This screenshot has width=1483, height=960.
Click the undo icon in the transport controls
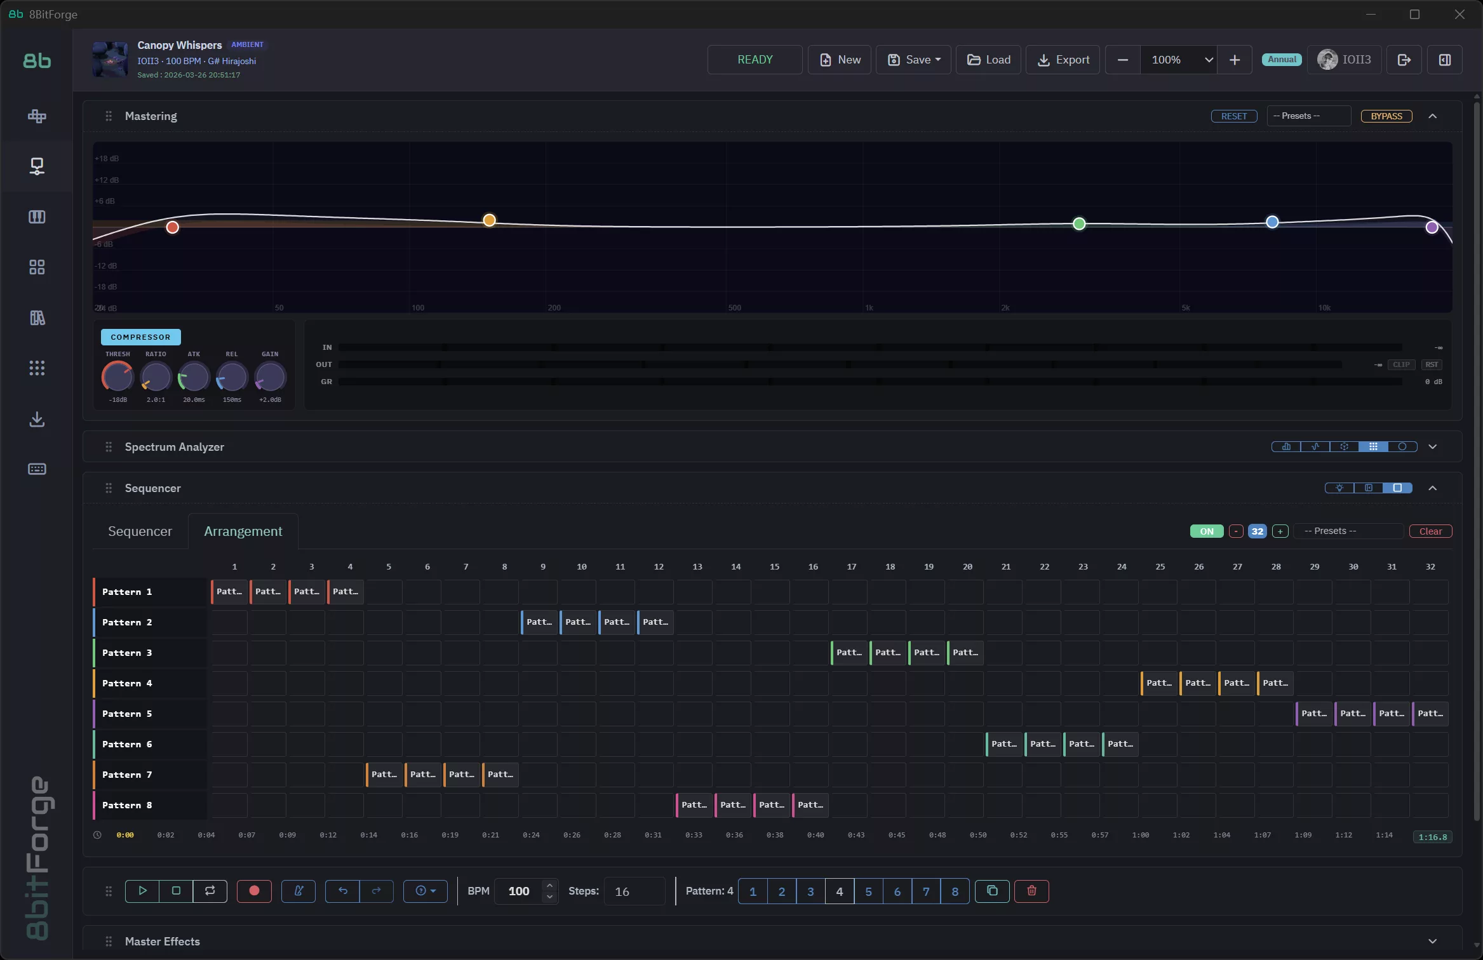point(342,891)
